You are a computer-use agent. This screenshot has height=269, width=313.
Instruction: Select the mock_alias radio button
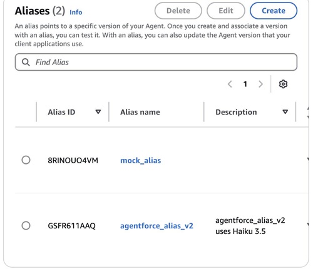26,160
